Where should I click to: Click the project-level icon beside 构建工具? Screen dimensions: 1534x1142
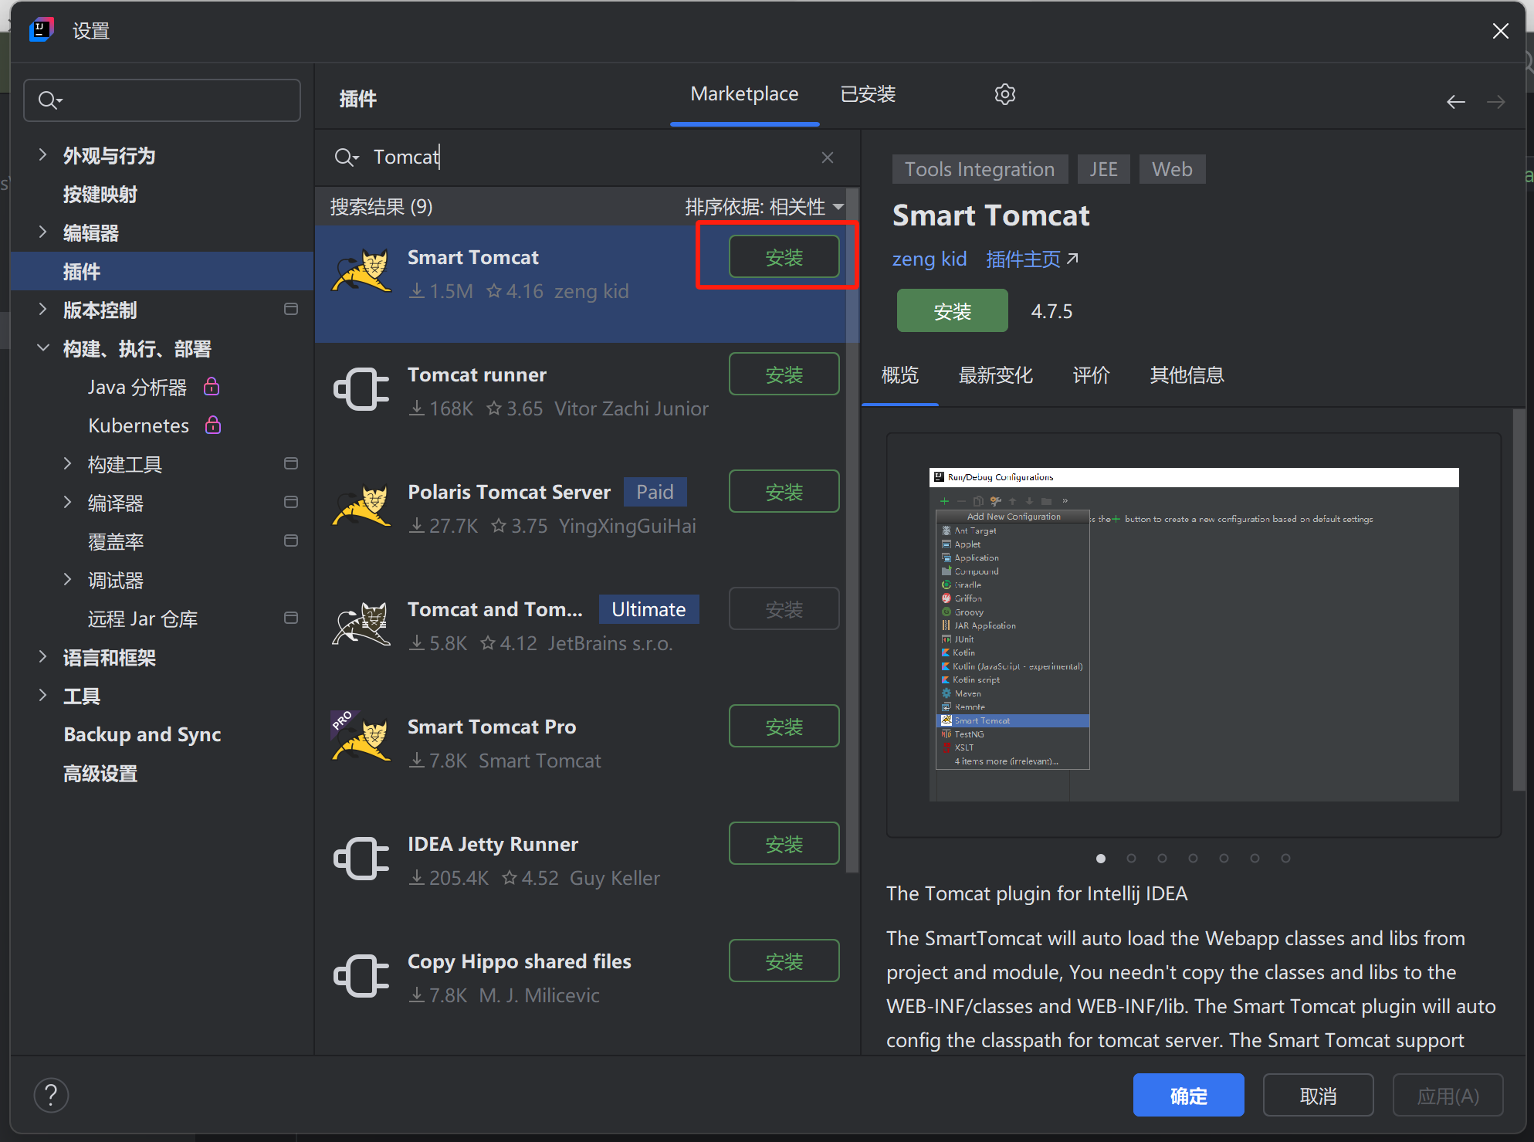pyautogui.click(x=291, y=463)
